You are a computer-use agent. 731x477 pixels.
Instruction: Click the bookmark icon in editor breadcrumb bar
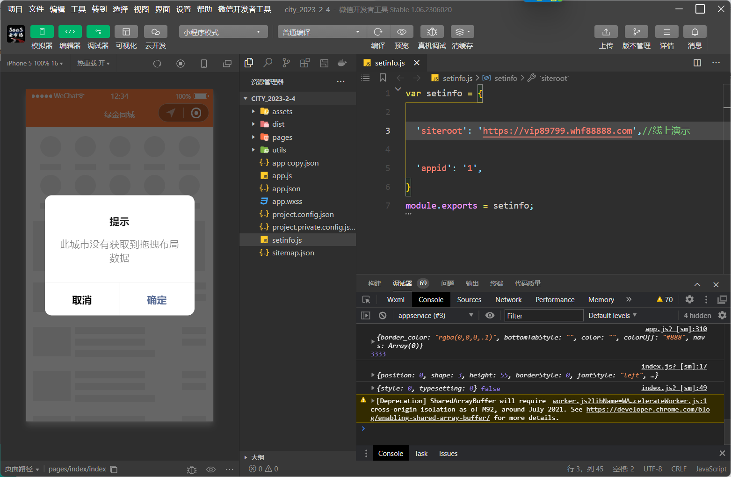(x=383, y=78)
